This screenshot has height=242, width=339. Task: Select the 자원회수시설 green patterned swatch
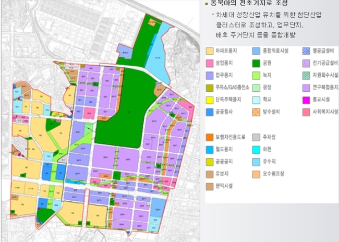[x=306, y=76]
